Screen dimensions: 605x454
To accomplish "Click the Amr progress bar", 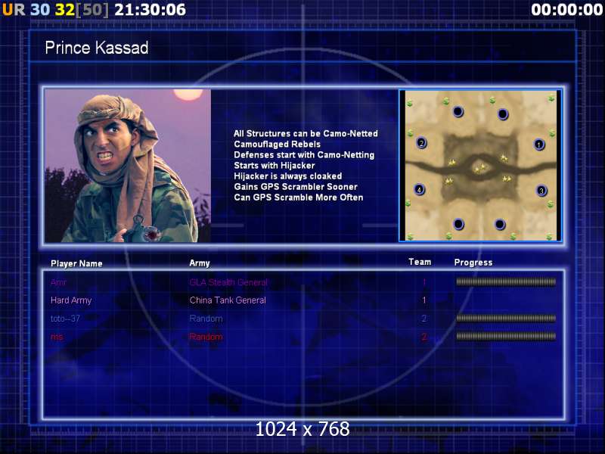I will pyautogui.click(x=506, y=281).
